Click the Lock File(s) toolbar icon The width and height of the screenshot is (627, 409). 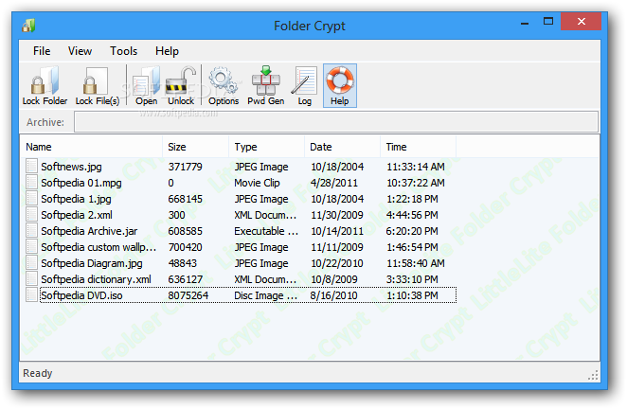(98, 85)
